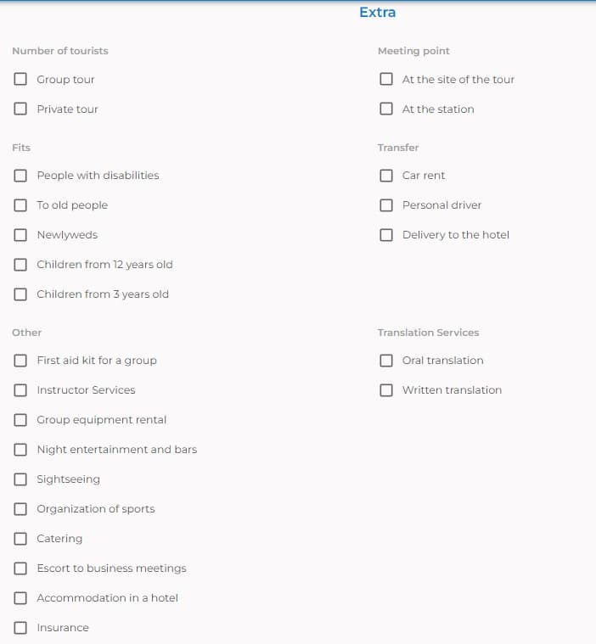Screen dimensions: 596x644
Task: Check Oral translation service
Action: tap(386, 361)
